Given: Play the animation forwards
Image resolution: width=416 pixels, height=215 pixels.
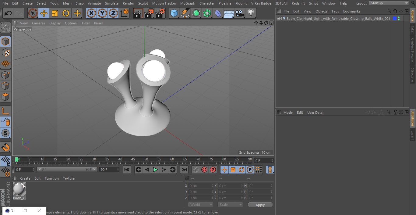Looking at the screenshot, I should click(x=155, y=170).
